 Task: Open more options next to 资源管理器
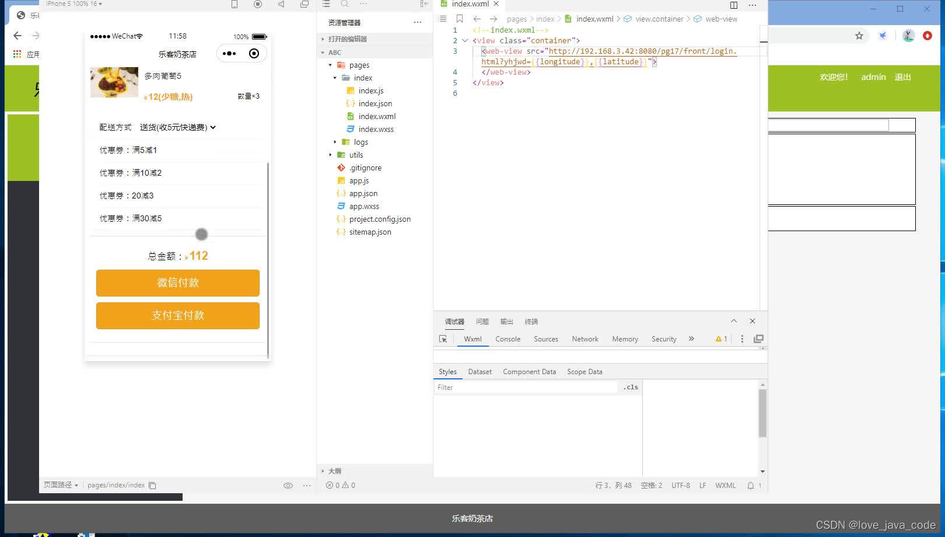tap(418, 22)
